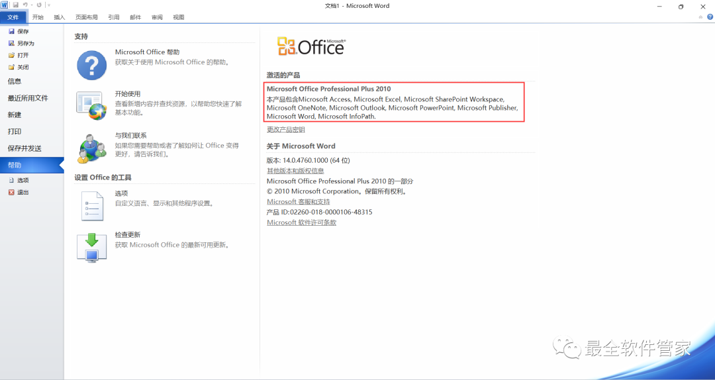
Task: Open the 页面布局 (Page Layout) tab
Action: coord(87,17)
